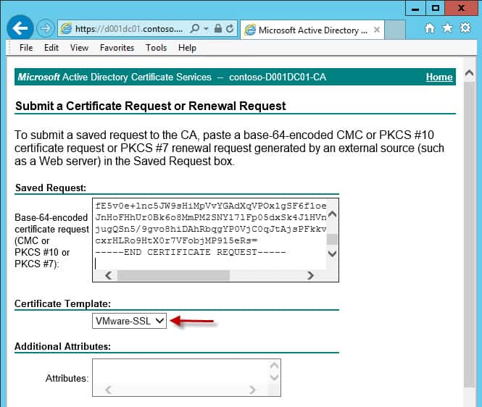This screenshot has height=407, width=482.
Task: Open the browser Home page icon
Action: click(x=429, y=28)
